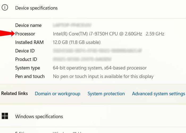
Task: Click the Installed RAM label
Action: pos(29,42)
